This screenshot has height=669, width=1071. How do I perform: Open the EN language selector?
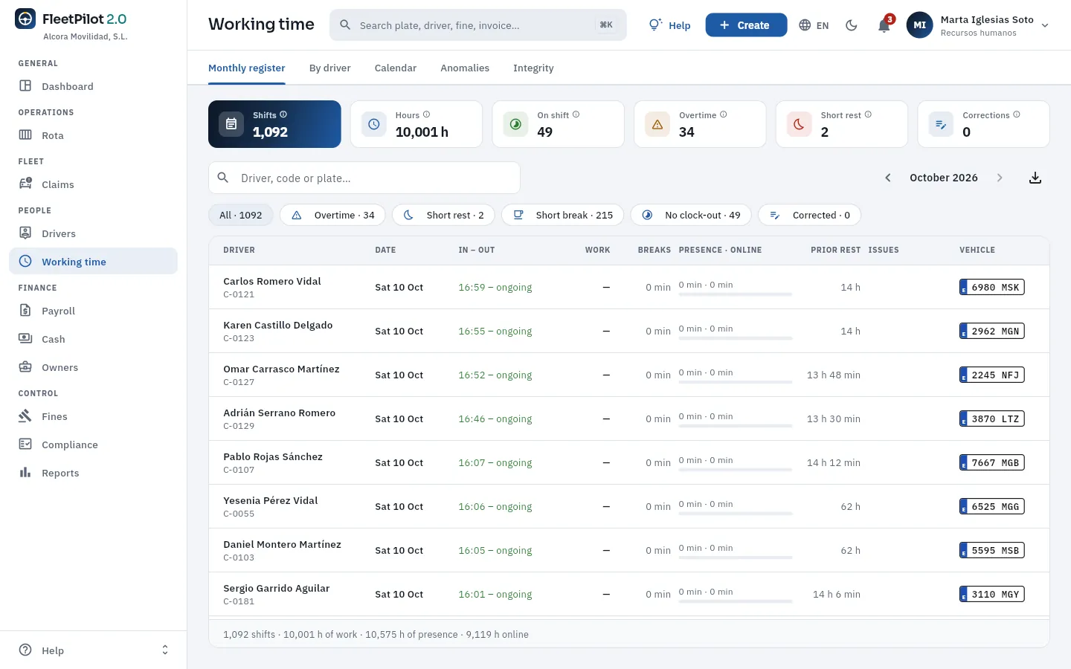[x=814, y=25]
